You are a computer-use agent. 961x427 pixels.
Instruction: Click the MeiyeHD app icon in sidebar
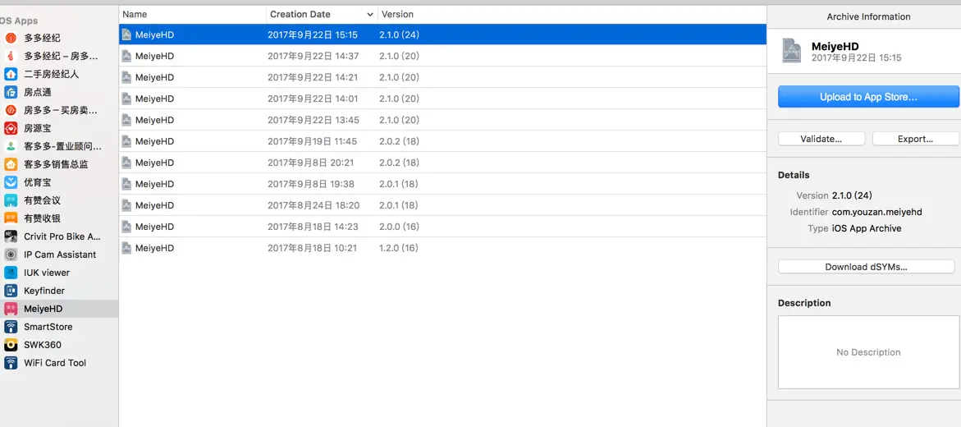click(x=11, y=309)
